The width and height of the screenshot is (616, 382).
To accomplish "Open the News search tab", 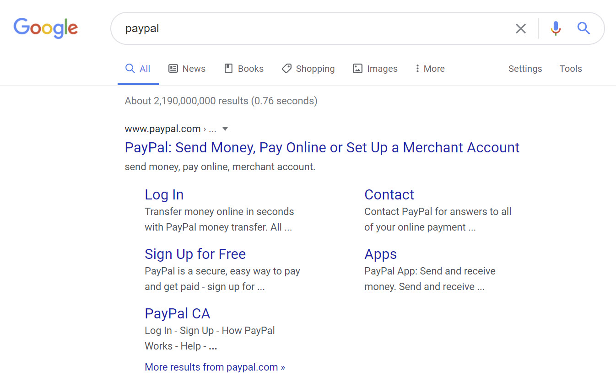I will pos(187,69).
